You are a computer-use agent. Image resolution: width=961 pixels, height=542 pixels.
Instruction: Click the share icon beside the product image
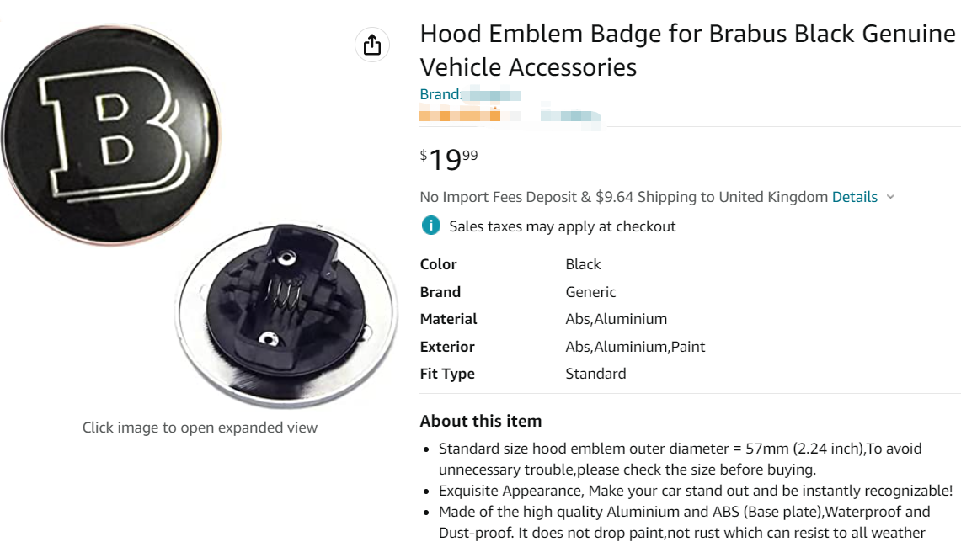372,45
